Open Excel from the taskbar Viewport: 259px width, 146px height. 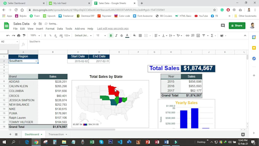tap(92, 142)
